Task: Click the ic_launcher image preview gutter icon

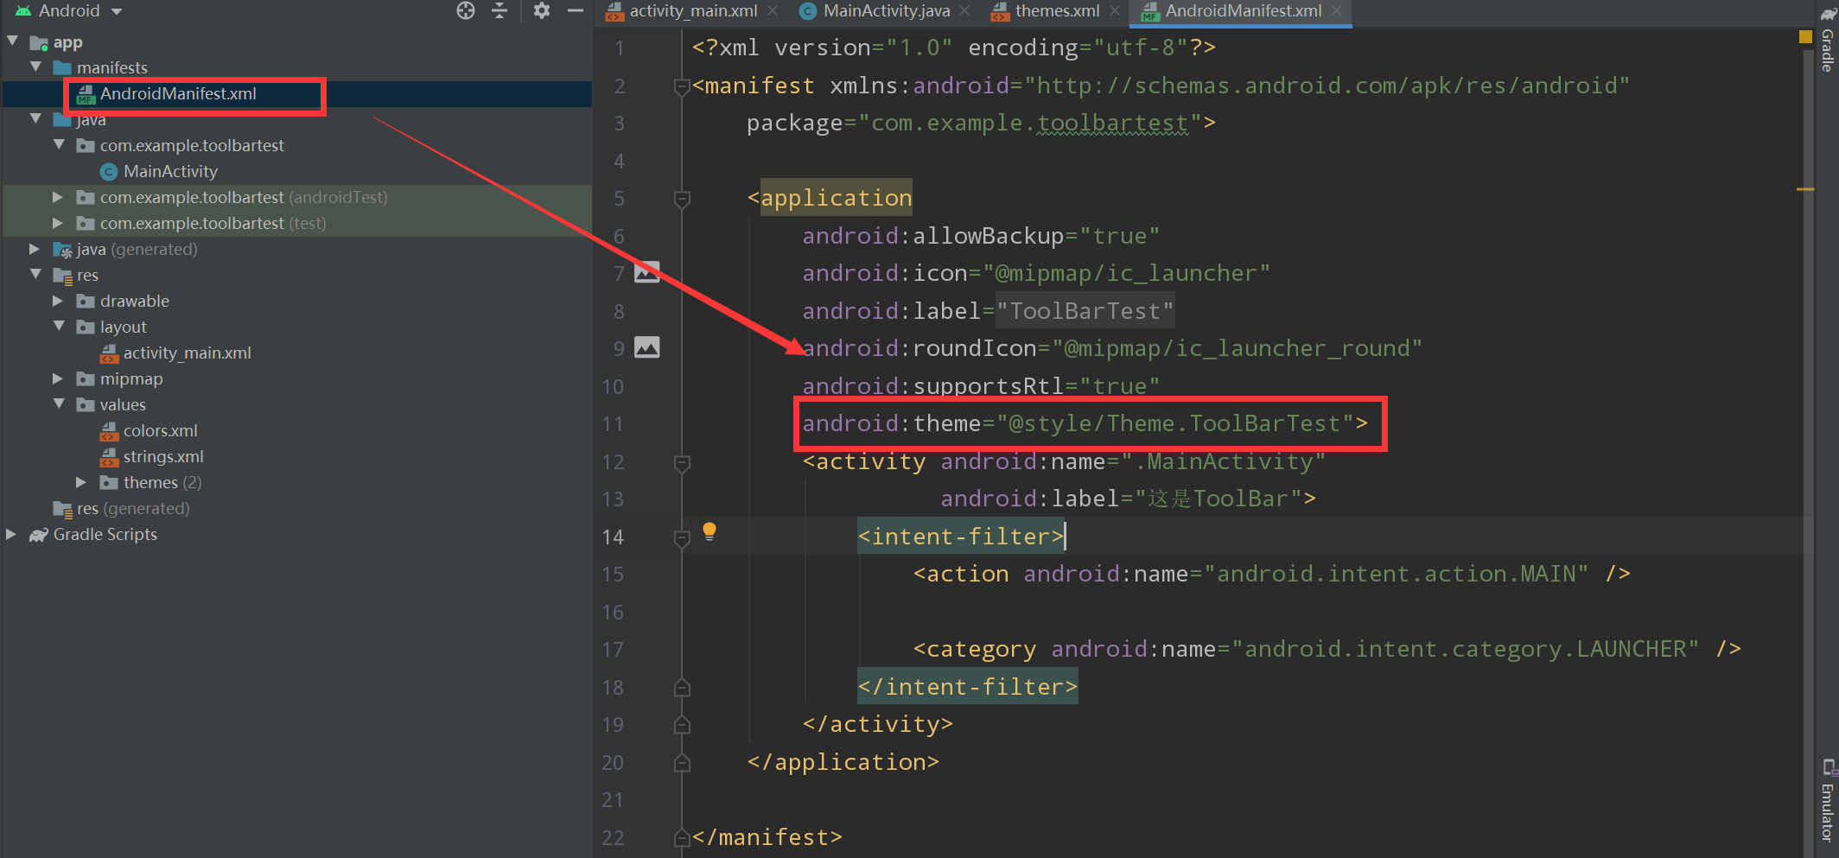Action: click(646, 271)
